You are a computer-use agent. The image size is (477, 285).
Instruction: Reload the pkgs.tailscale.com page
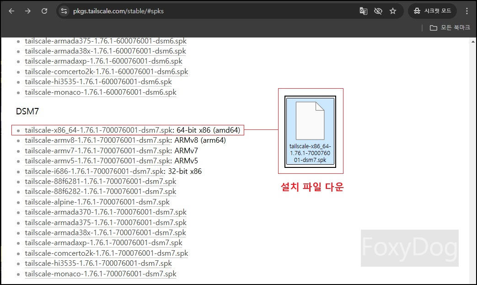pos(44,11)
